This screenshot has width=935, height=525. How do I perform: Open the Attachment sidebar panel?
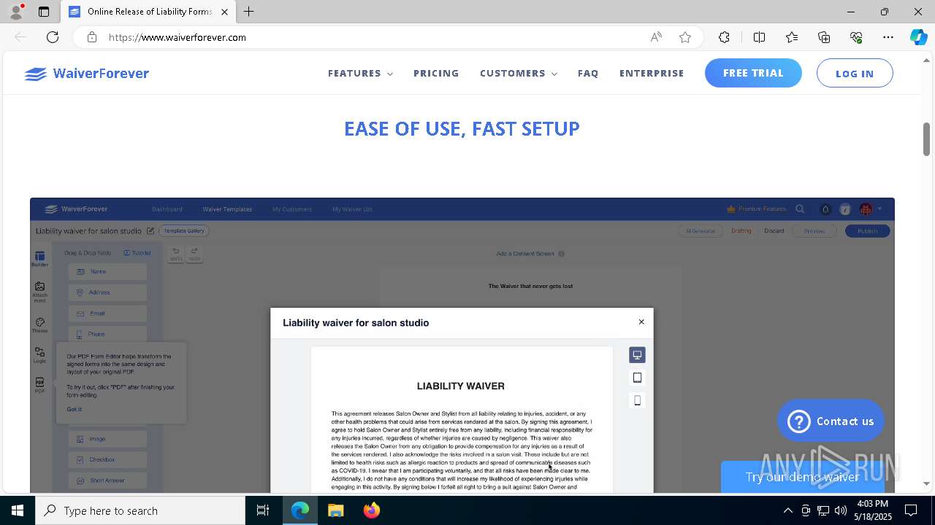[x=39, y=292]
